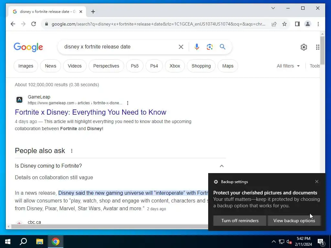Click the muted volume tray icon
This screenshot has width=331, height=248.
click(x=289, y=242)
